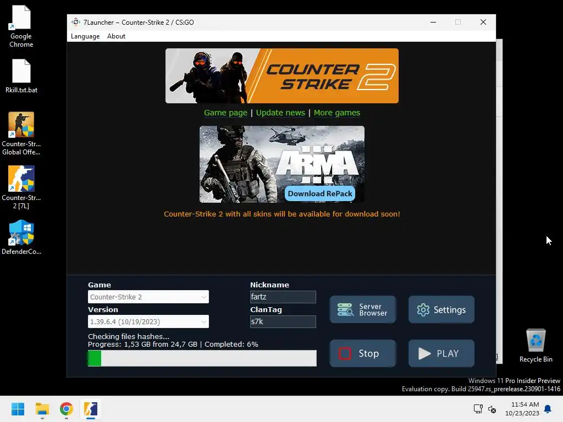Click the orange Counter-Strike 2 skins announcement text

coord(282,214)
